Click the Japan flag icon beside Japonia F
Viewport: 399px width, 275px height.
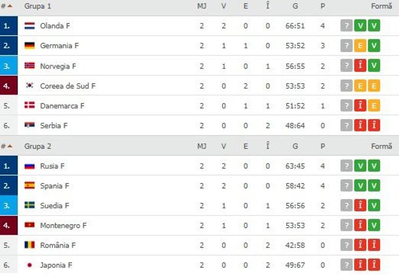point(30,265)
